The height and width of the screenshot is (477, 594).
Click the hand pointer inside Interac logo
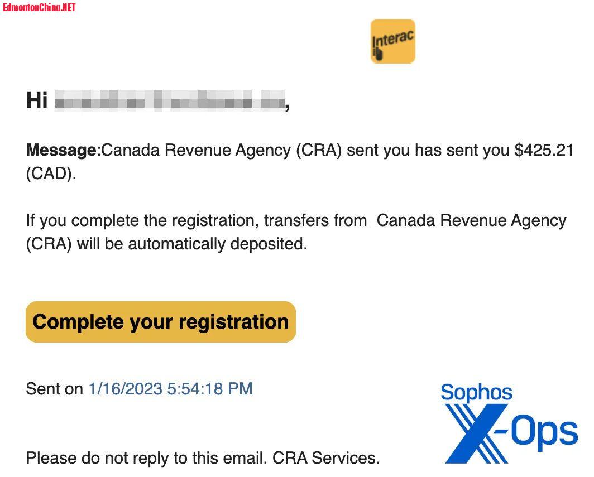coord(377,54)
